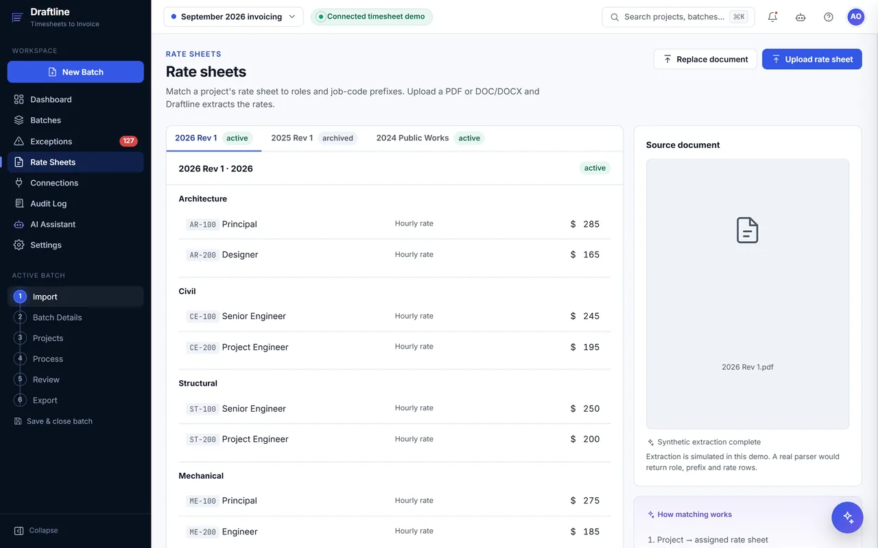The image size is (878, 548).
Task: Click Upload rate sheet button
Action: pyautogui.click(x=812, y=59)
